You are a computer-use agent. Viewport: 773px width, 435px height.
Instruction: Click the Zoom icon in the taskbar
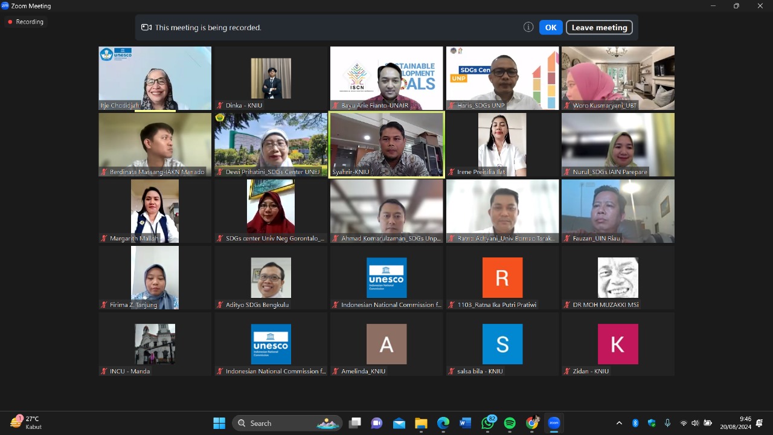tap(554, 423)
